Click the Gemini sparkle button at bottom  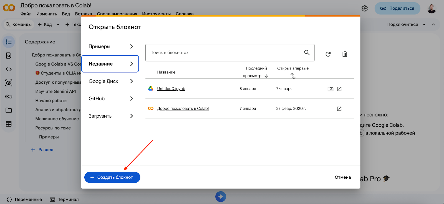[x=221, y=197]
